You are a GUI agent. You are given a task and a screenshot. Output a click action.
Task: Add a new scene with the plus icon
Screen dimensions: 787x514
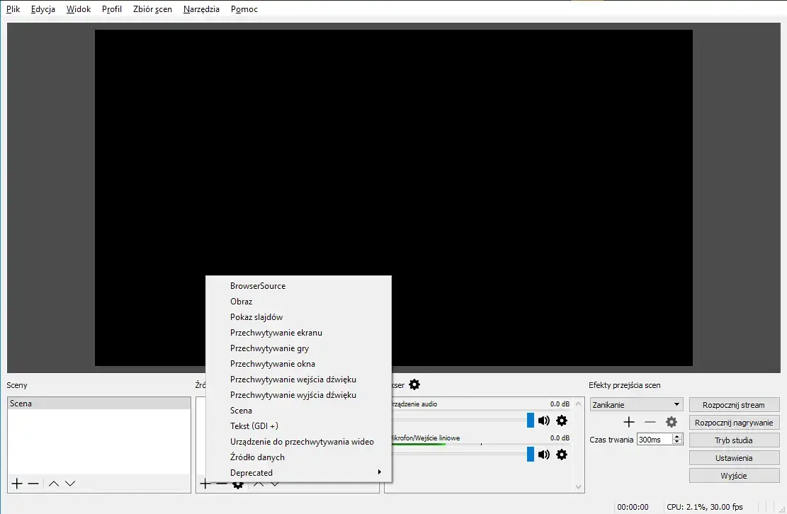tap(17, 484)
